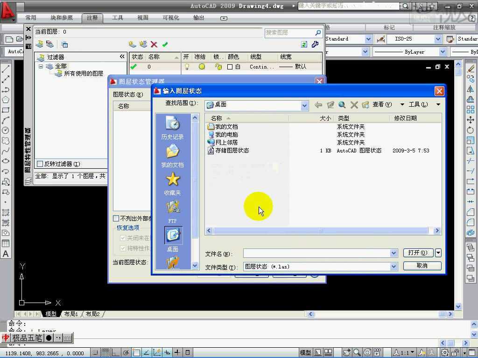Click Search the Web icon in dialog
Image resolution: width=478 pixels, height=358 pixels.
(342, 105)
